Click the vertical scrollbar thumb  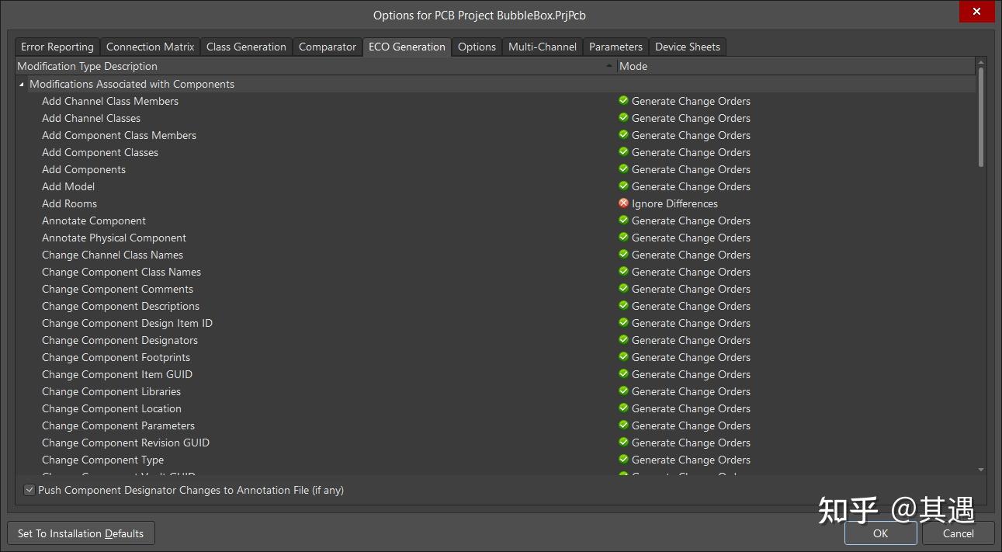click(x=981, y=116)
